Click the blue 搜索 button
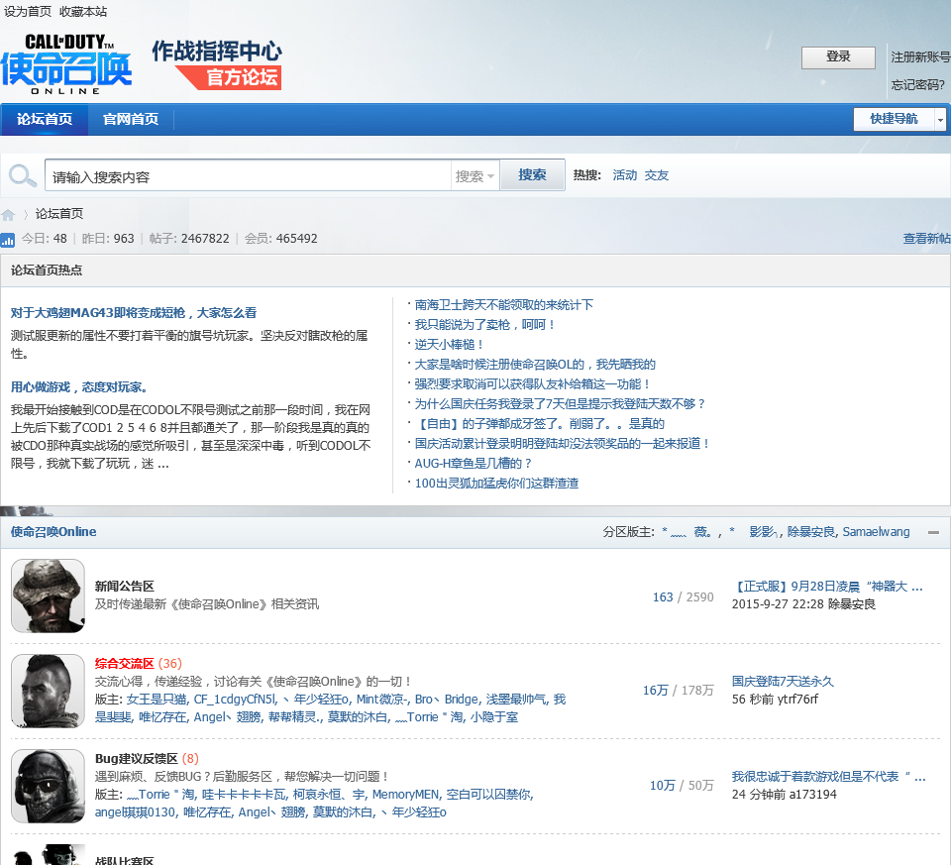951x865 pixels. [533, 174]
